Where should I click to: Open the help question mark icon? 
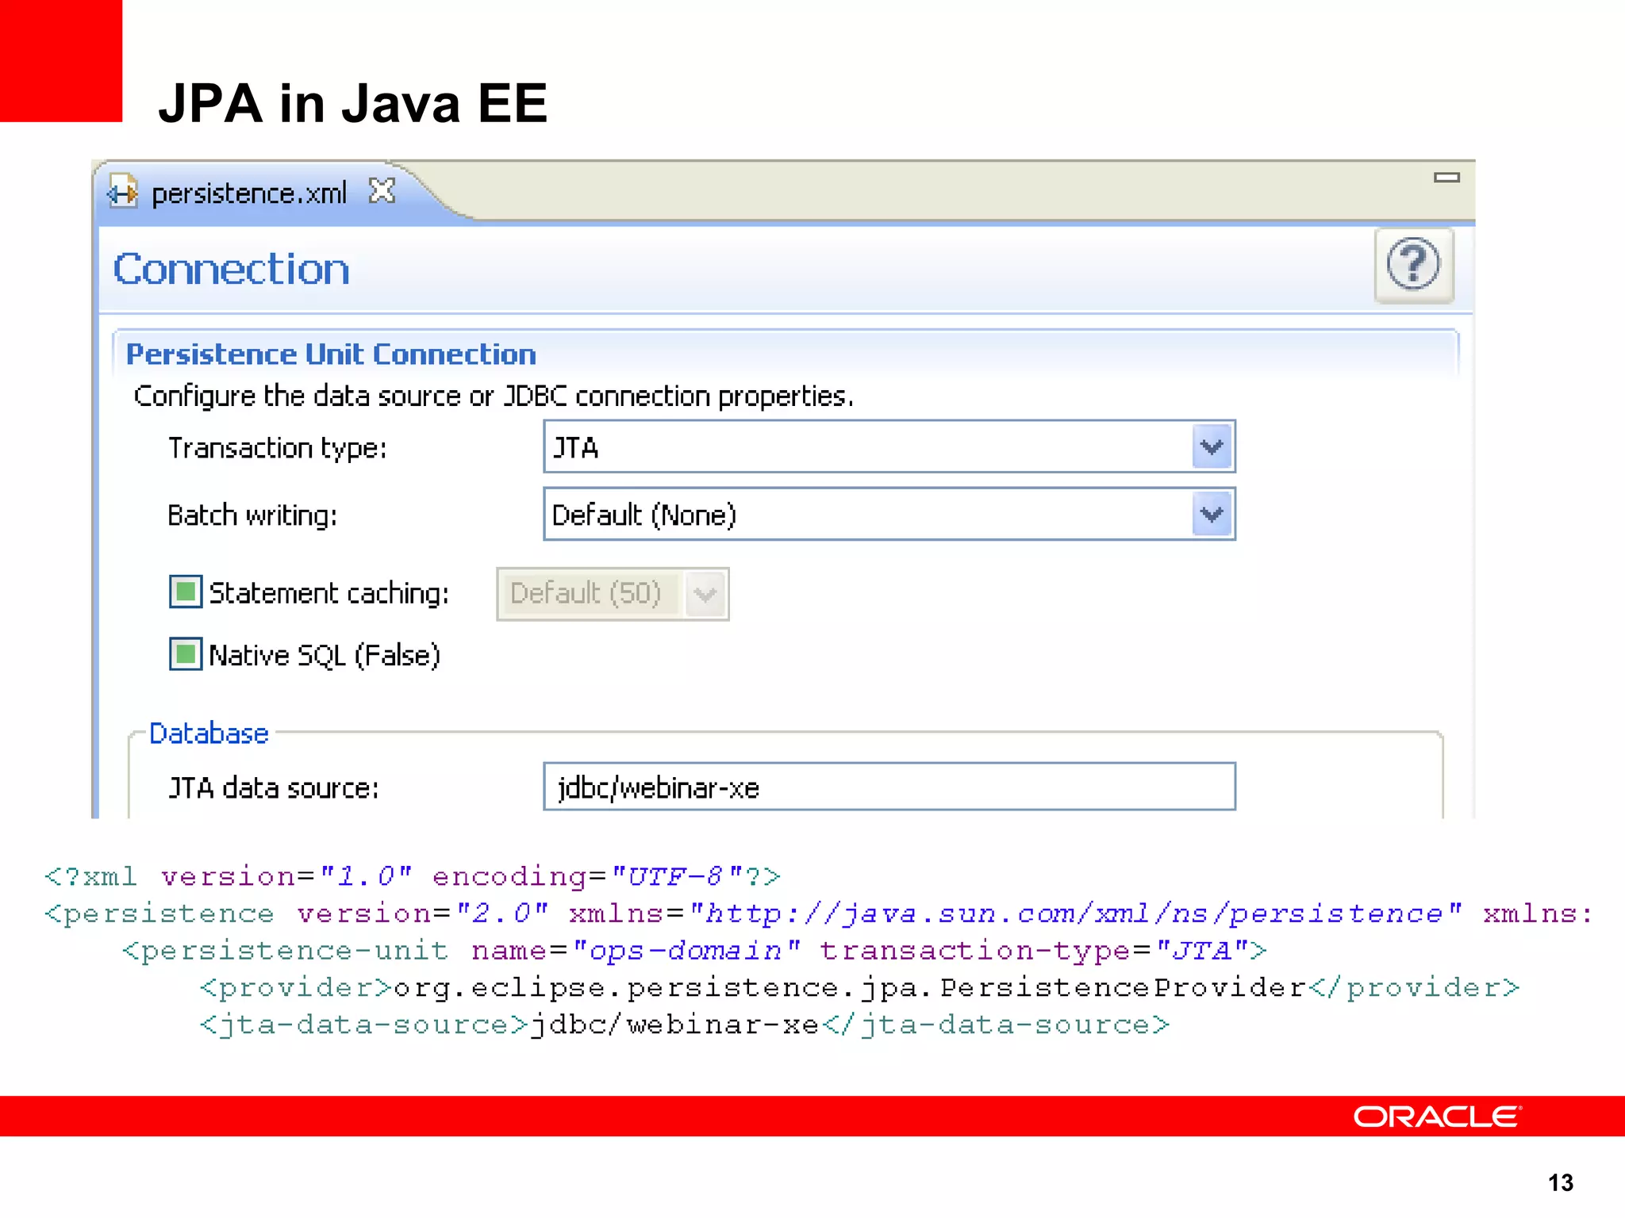[1413, 265]
